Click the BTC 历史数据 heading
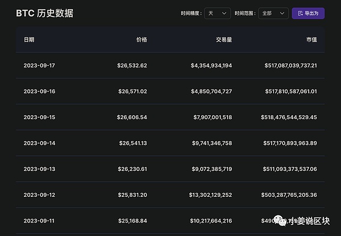The image size is (341, 236). [44, 13]
